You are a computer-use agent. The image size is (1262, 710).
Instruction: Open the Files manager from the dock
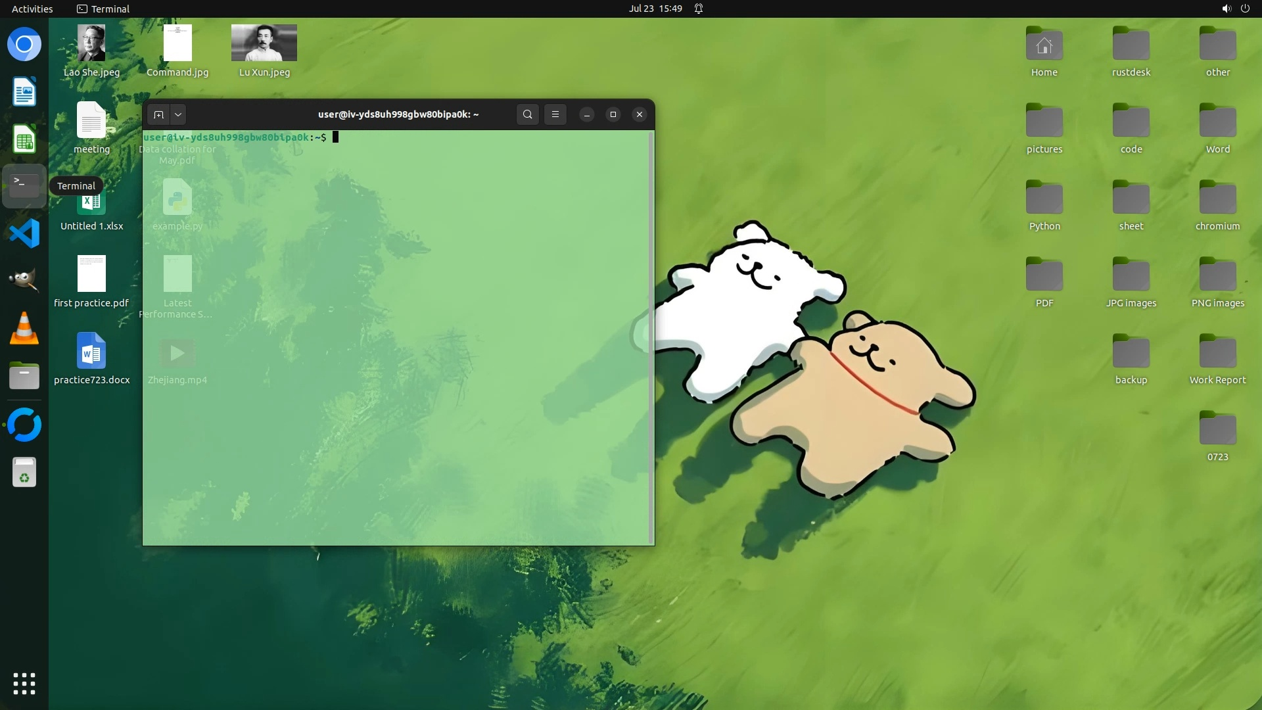pos(24,376)
